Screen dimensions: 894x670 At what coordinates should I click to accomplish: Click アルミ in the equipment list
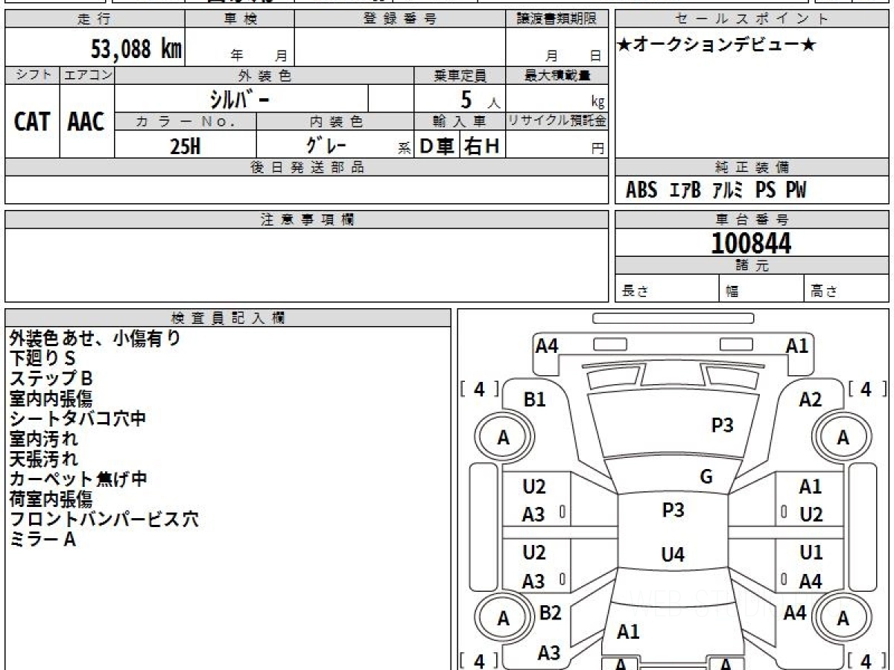(727, 191)
